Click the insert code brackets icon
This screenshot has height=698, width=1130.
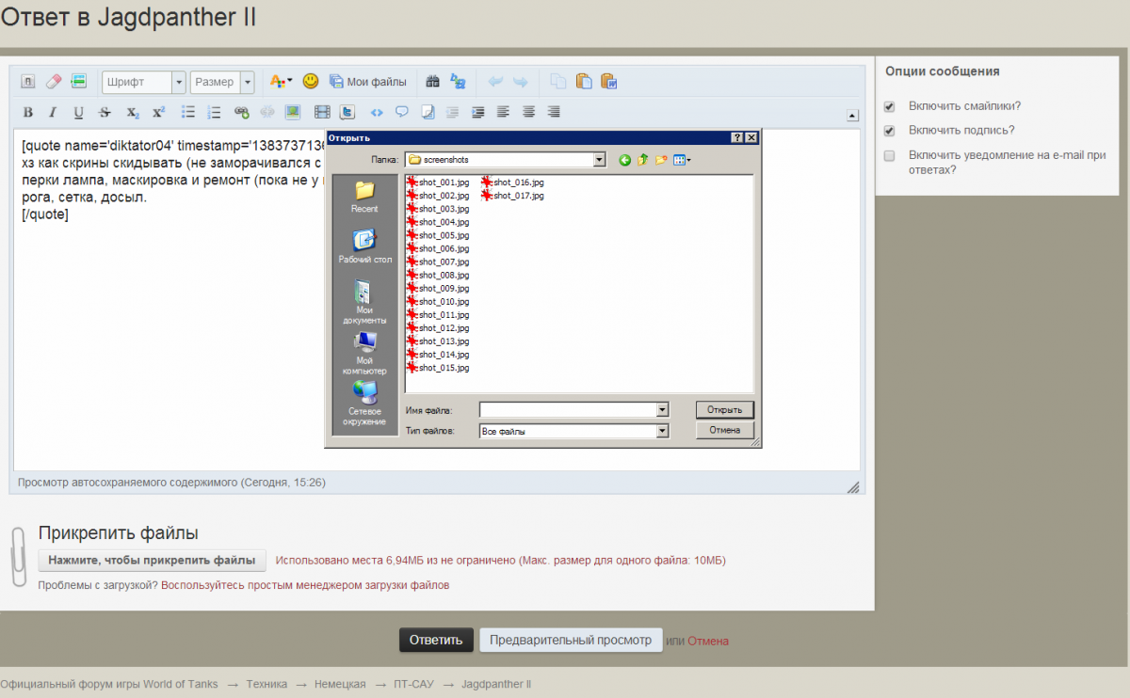(x=377, y=112)
